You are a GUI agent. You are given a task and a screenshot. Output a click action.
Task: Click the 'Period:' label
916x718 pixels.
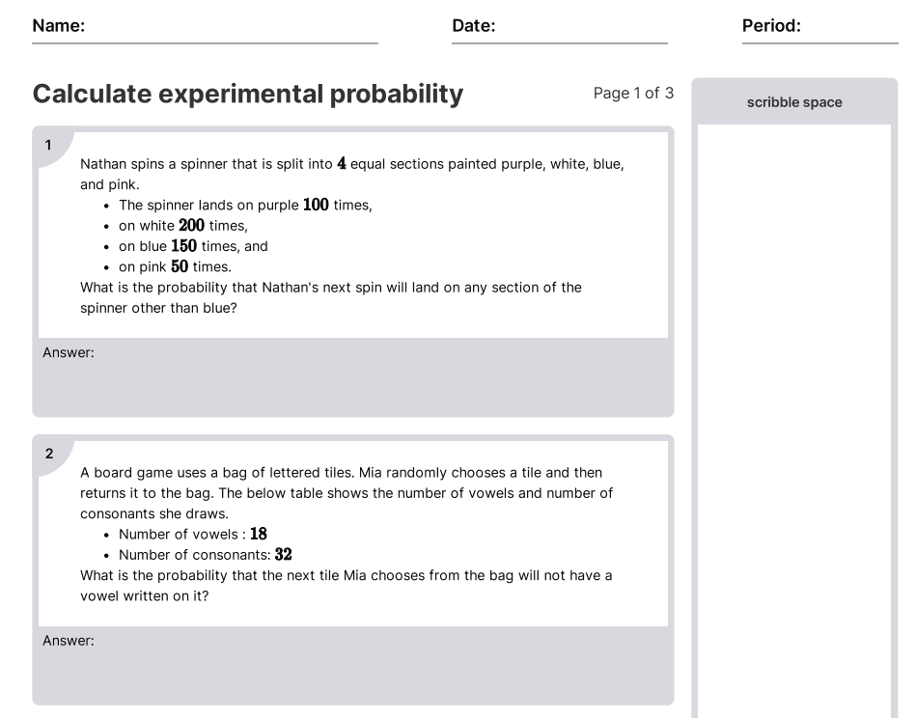click(x=771, y=26)
